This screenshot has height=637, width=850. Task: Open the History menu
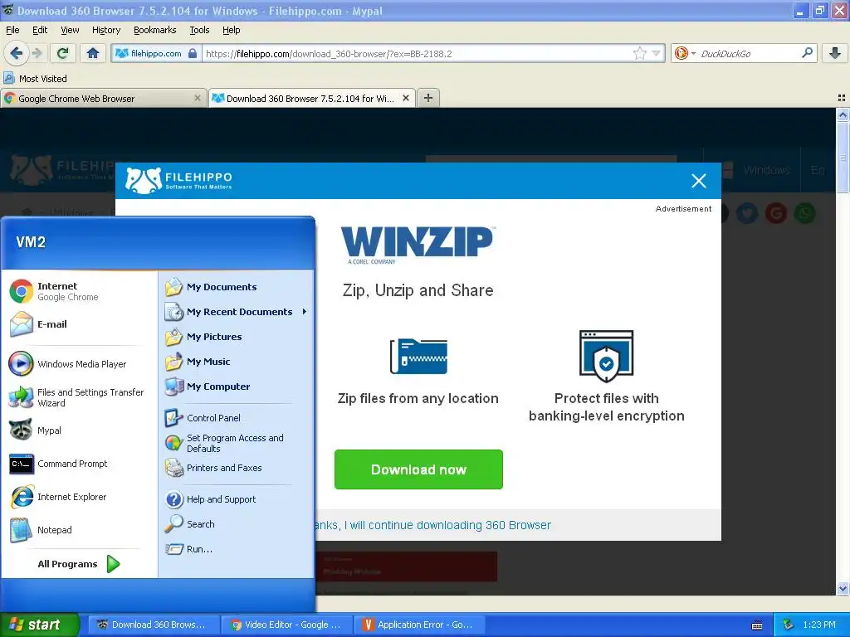[x=105, y=30]
